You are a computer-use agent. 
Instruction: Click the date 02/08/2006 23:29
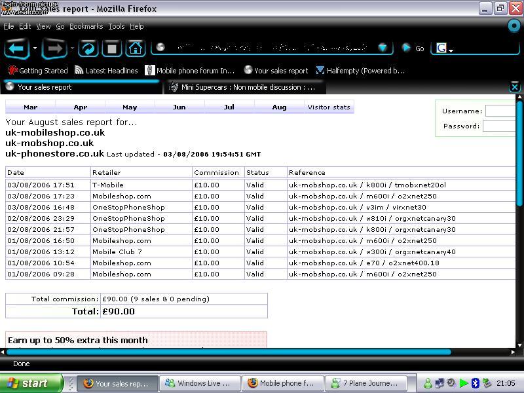(x=41, y=219)
